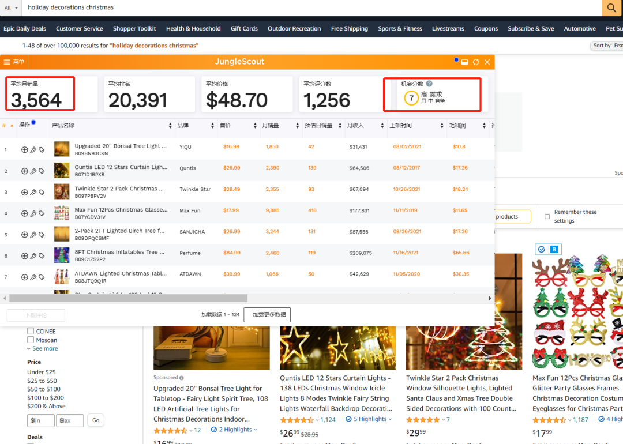
Task: Click the Go price filter button
Action: (x=96, y=420)
